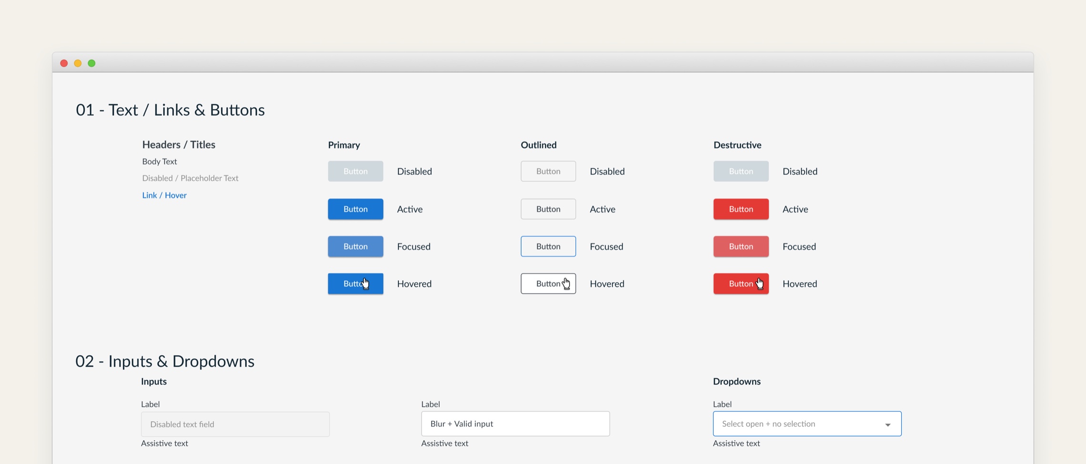This screenshot has height=464, width=1086.
Task: Click the Label above the dropdown
Action: (722, 404)
